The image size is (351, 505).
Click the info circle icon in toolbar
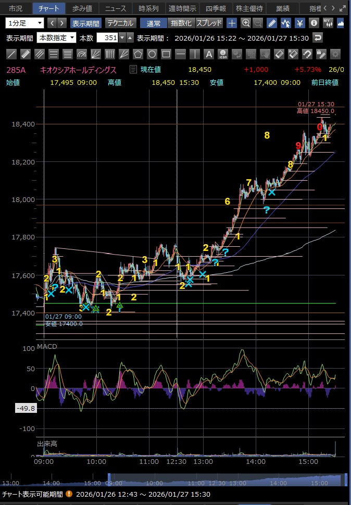click(314, 23)
